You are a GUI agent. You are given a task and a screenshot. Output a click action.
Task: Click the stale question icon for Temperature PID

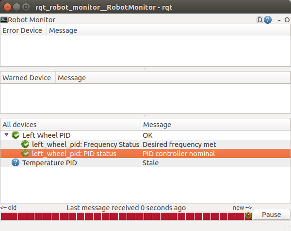pyautogui.click(x=15, y=163)
